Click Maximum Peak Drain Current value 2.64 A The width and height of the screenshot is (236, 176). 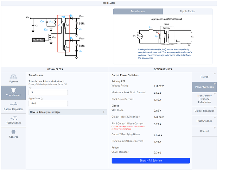[x=158, y=93]
